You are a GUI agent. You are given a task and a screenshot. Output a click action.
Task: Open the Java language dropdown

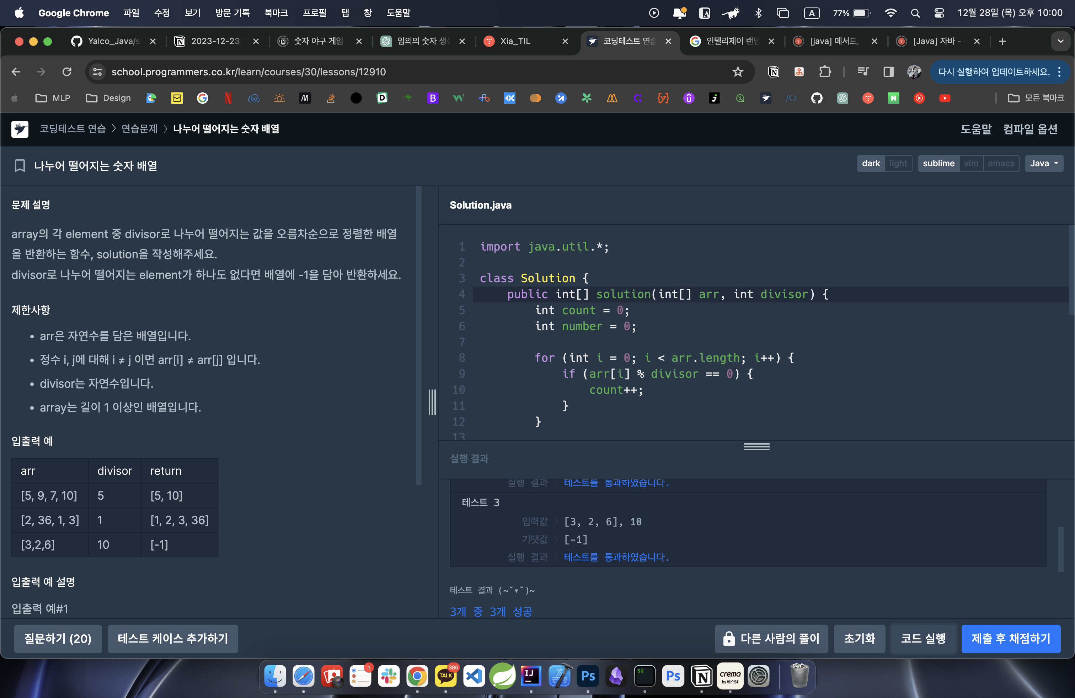coord(1044,163)
